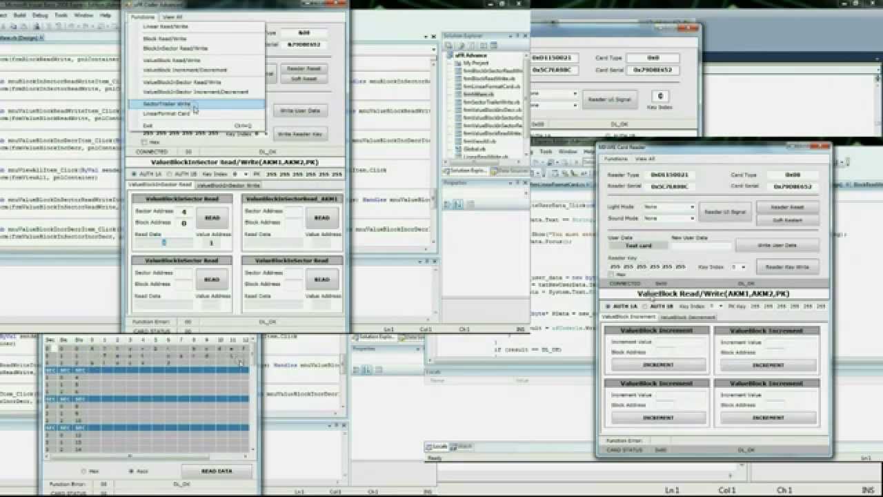Open Functions menu in MIFARE Card Reader window

(616, 159)
